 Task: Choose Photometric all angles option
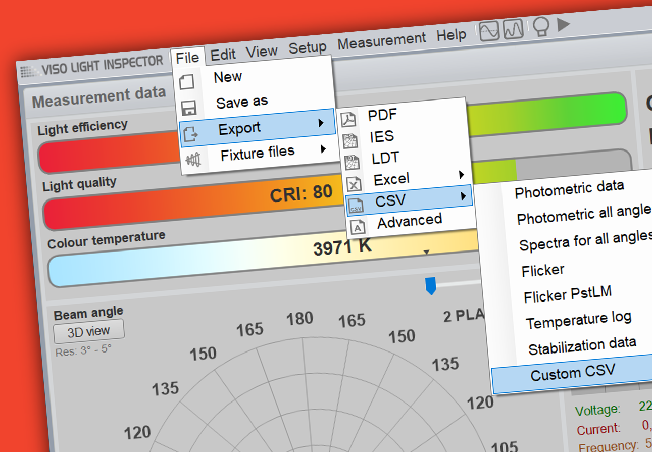click(x=584, y=215)
